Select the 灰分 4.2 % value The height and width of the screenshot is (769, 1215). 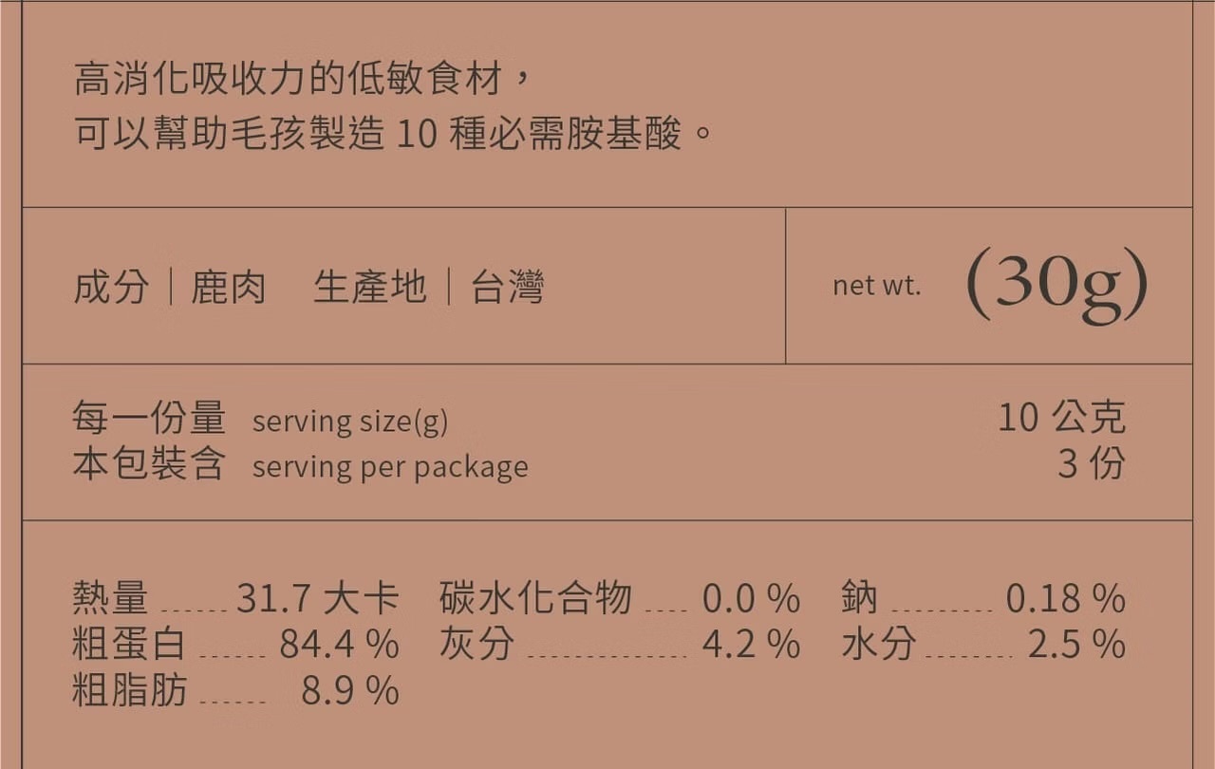pos(750,645)
